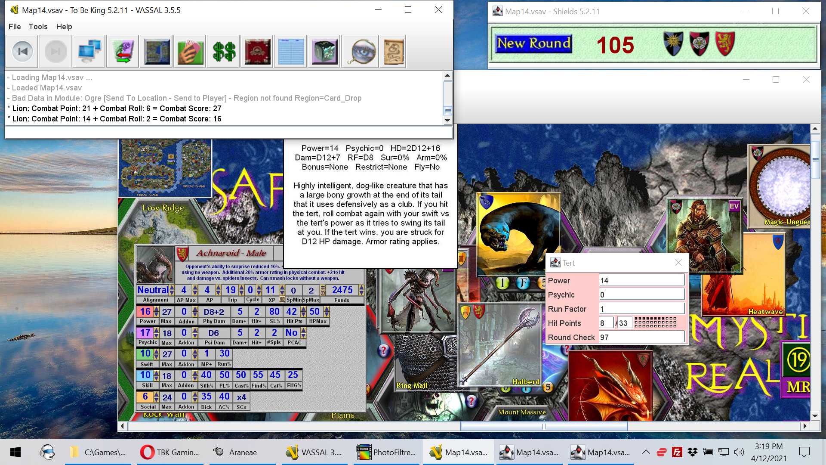Click the question mark icon near skull
The height and width of the screenshot is (465, 826).
[471, 402]
